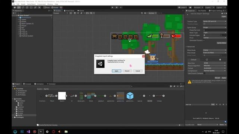Open the Account dropdown

tap(198, 7)
